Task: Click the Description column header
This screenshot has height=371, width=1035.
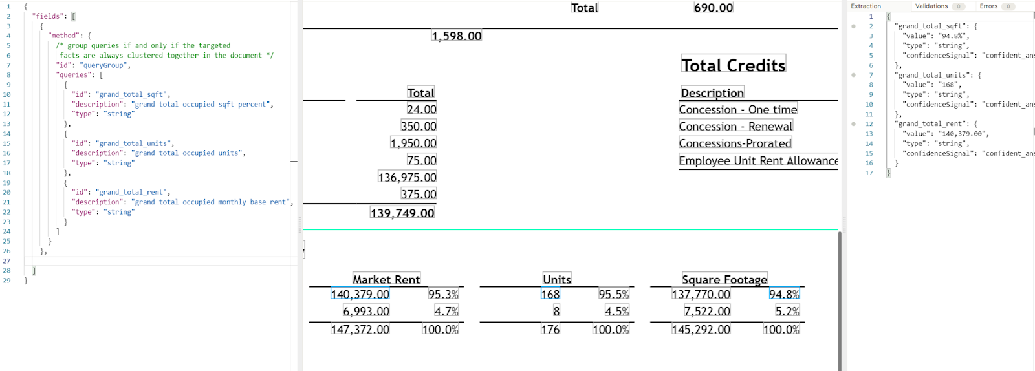Action: pos(712,93)
